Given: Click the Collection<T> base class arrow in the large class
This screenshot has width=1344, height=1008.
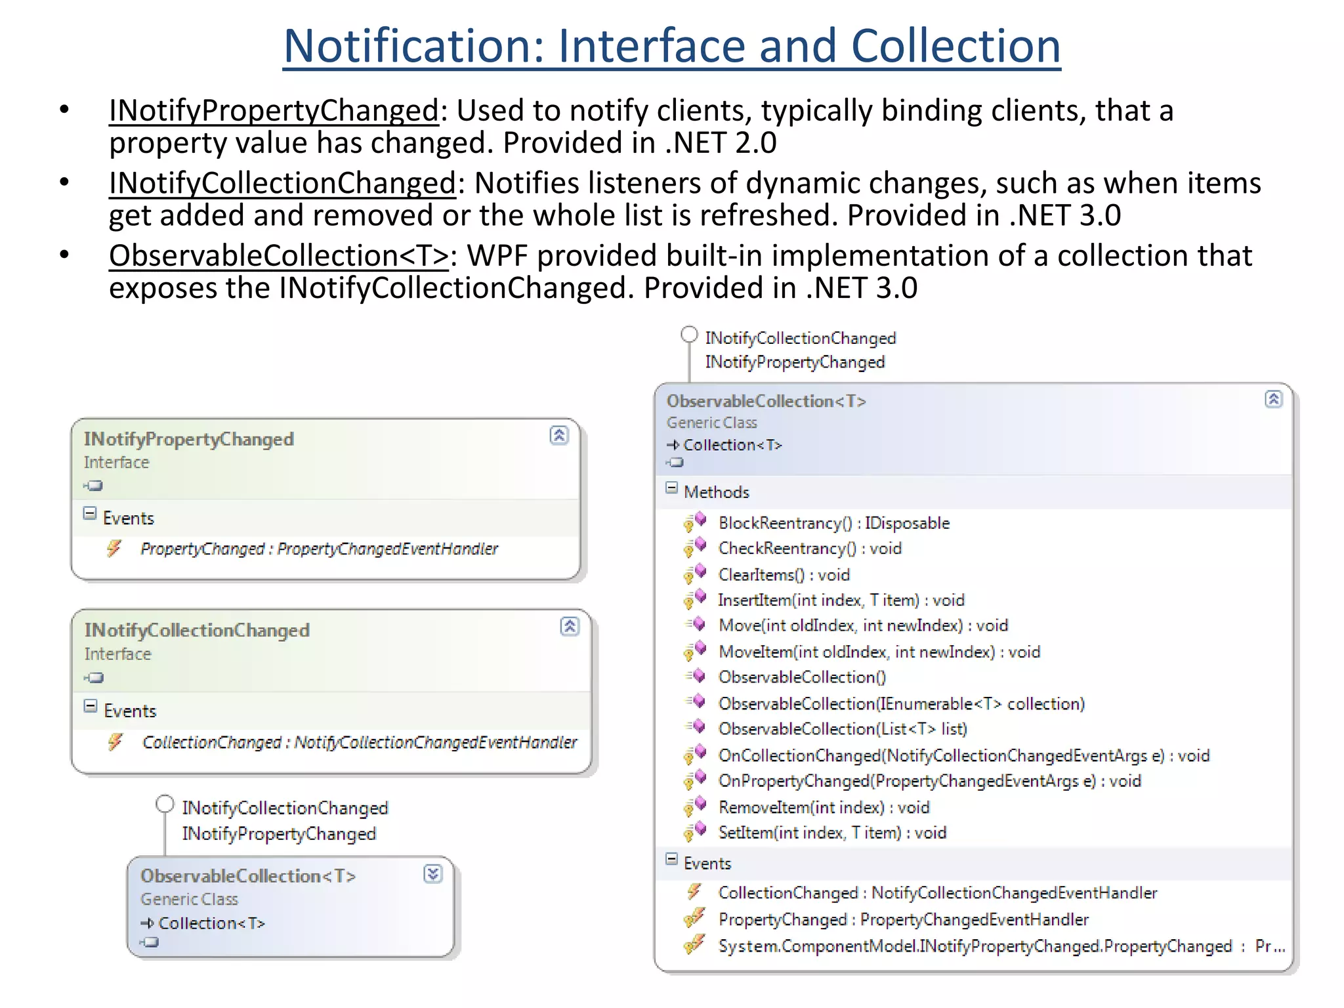Looking at the screenshot, I should coord(673,445).
